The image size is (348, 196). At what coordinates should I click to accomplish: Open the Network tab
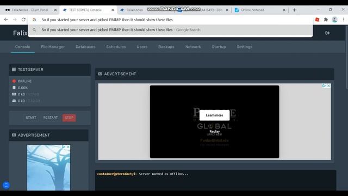(x=193, y=47)
